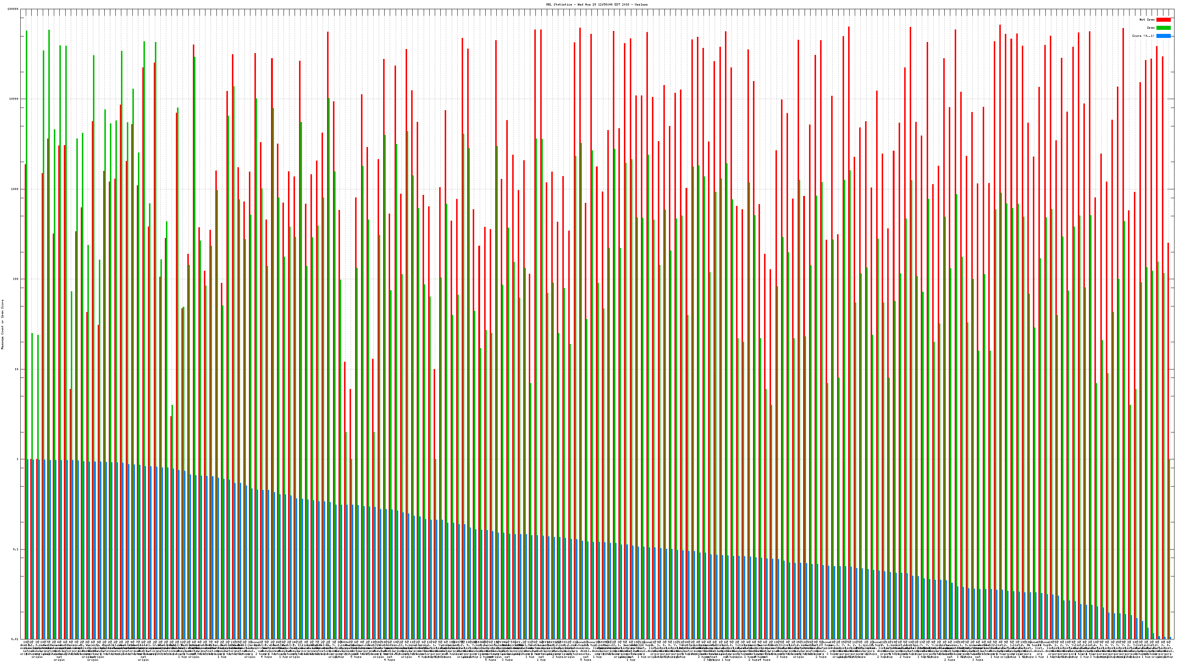Click the 1000 y-axis tick label
This screenshot has width=1180, height=663.
coord(15,189)
